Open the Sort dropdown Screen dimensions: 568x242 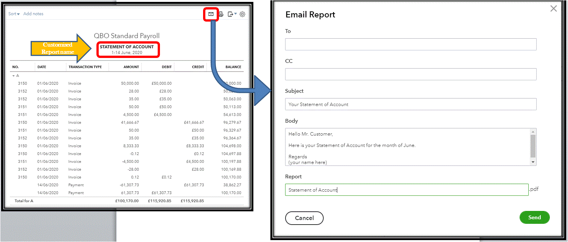14,14
